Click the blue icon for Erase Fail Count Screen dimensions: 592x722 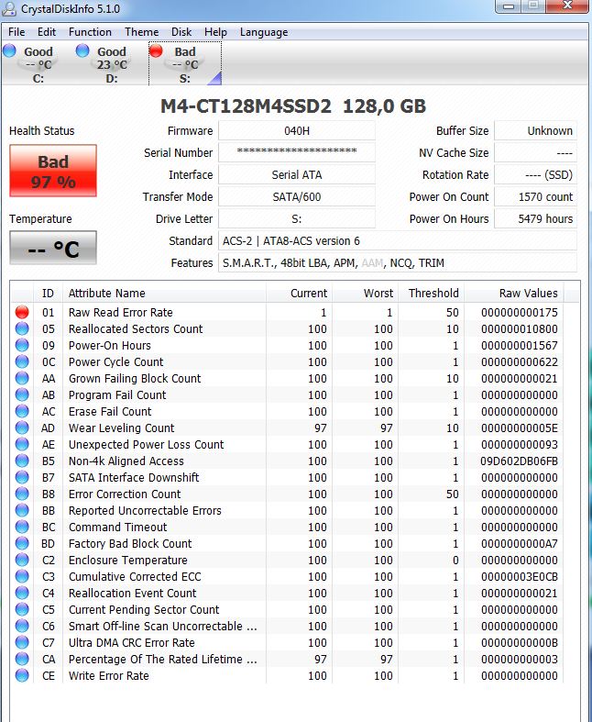(x=22, y=411)
